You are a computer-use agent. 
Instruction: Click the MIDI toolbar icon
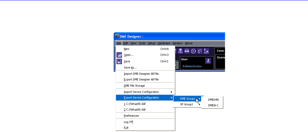(x=180, y=51)
